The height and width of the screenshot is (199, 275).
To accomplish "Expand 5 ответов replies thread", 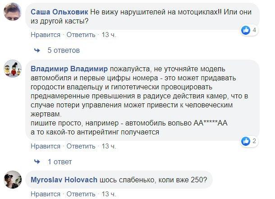I will [x=63, y=49].
